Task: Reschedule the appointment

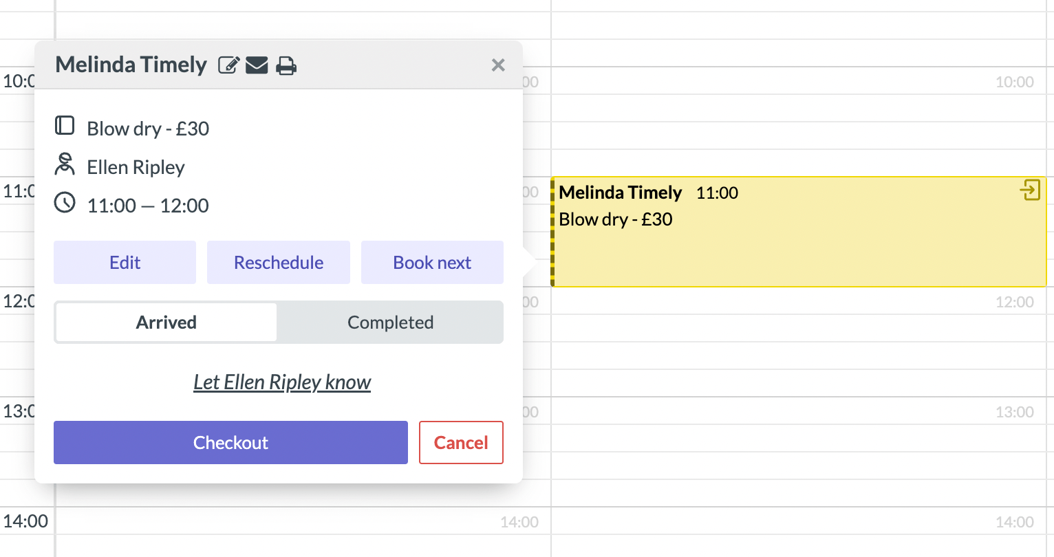Action: (278, 262)
